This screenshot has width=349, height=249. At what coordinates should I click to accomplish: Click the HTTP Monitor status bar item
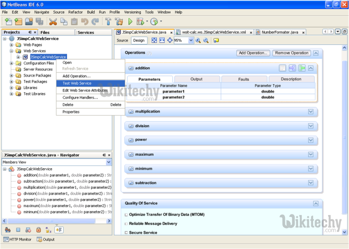point(17,239)
